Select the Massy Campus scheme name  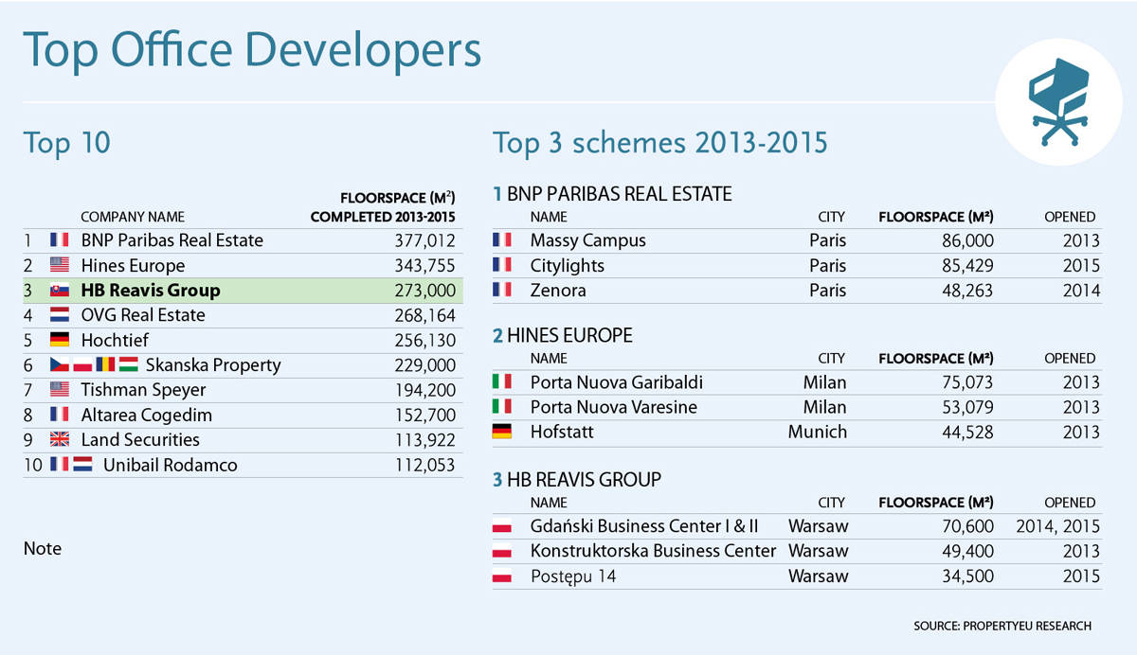tap(587, 240)
